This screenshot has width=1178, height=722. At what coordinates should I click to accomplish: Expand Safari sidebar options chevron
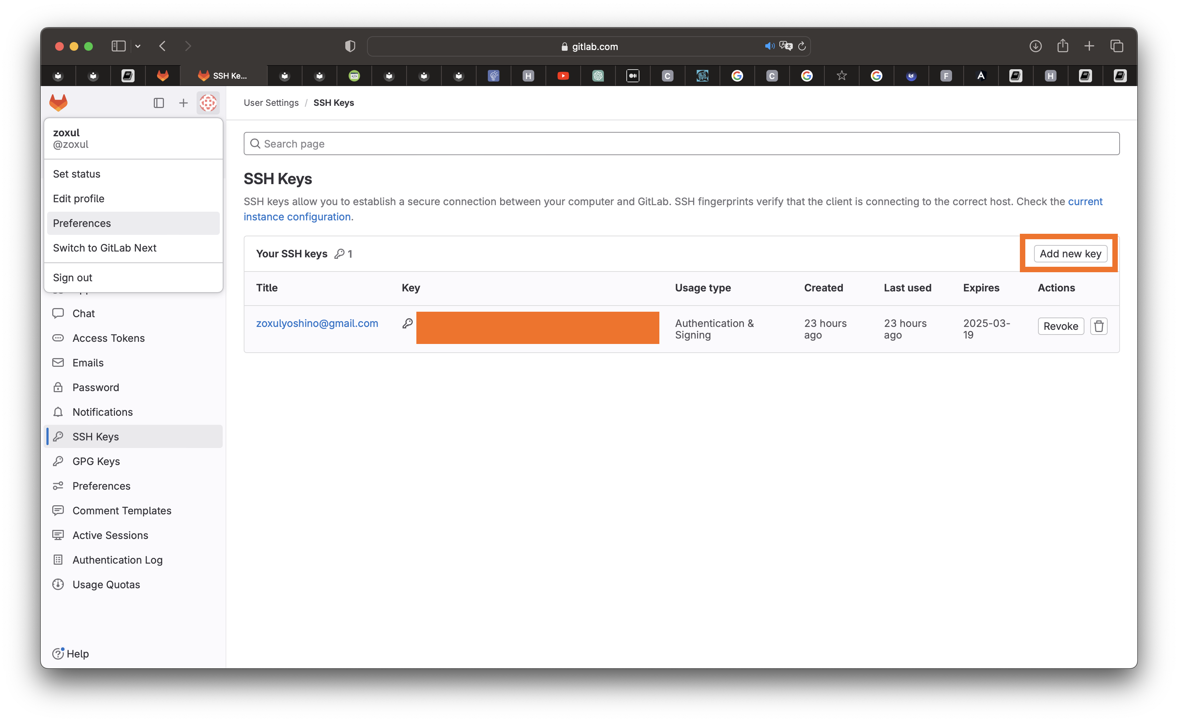[x=138, y=46]
